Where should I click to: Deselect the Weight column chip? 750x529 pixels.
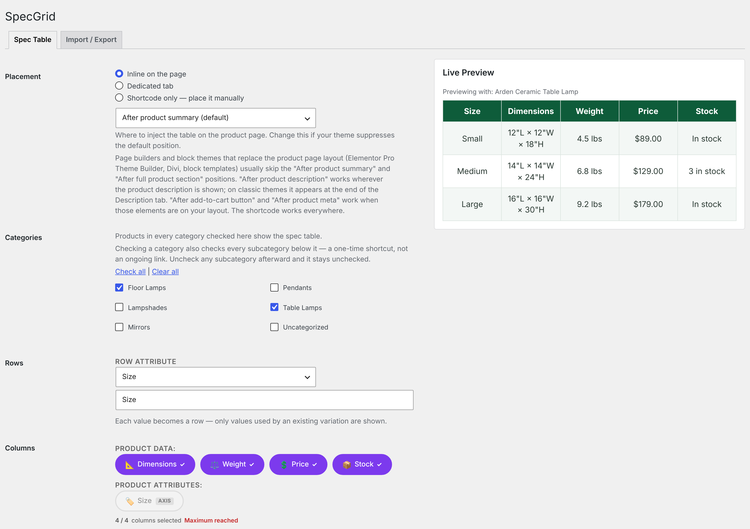pos(232,464)
